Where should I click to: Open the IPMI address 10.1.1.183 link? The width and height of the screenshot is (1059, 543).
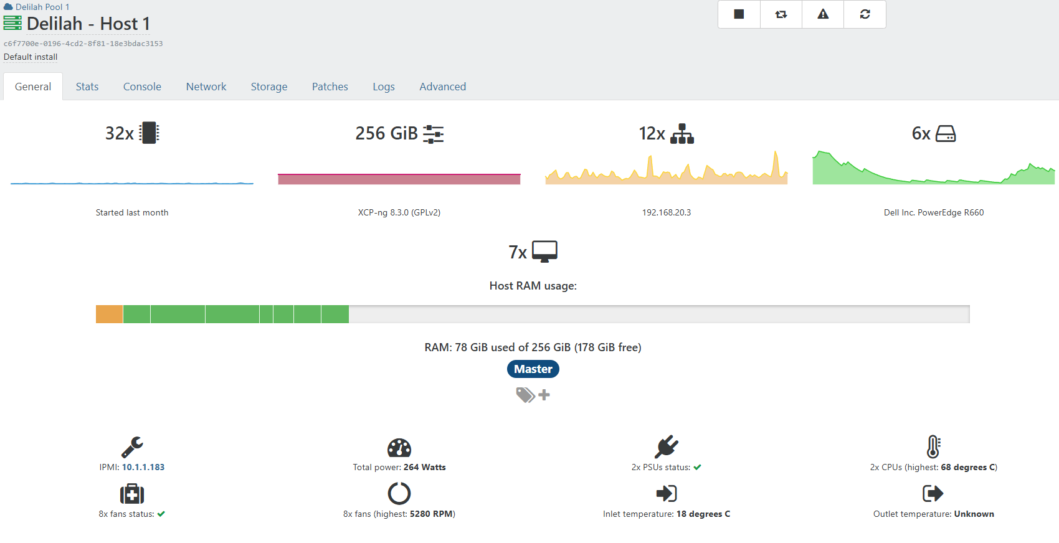click(143, 467)
